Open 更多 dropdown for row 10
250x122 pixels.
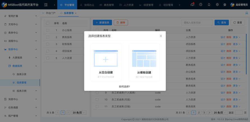(237, 100)
